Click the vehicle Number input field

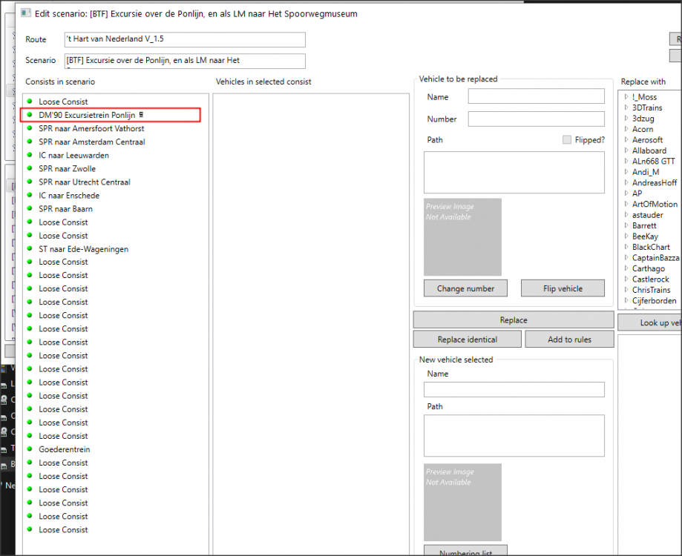point(536,119)
